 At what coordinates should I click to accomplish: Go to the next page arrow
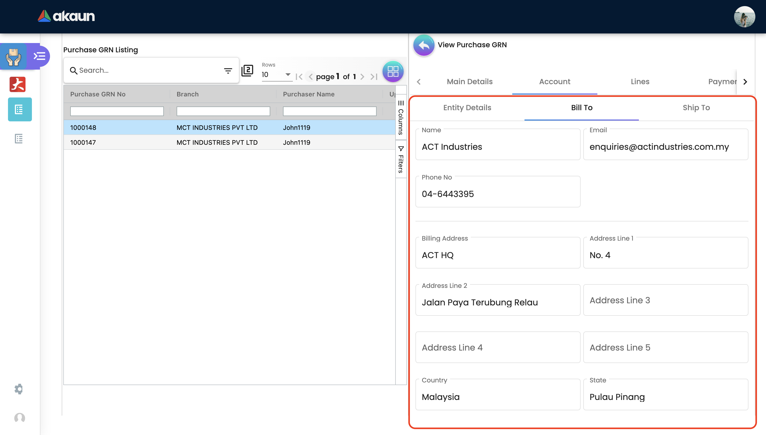[362, 77]
